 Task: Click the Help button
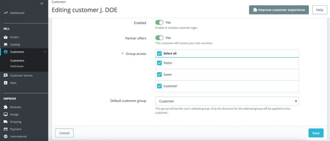(x=319, y=10)
